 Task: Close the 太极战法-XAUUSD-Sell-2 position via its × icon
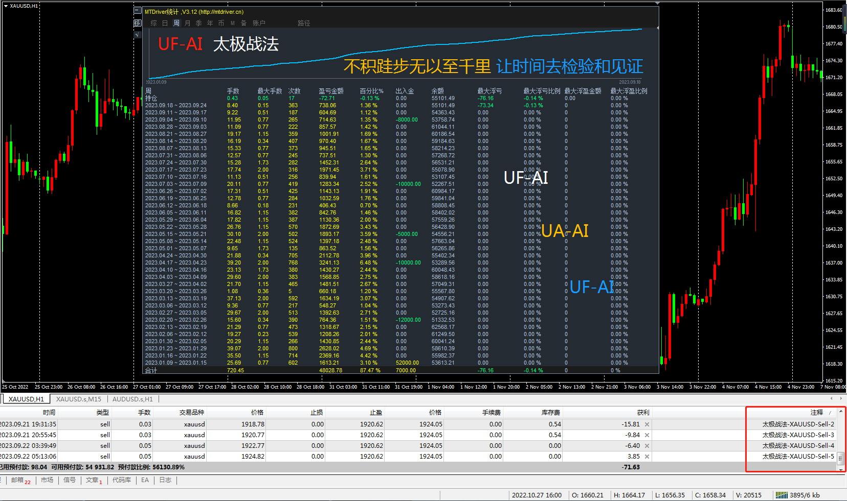[x=647, y=424]
